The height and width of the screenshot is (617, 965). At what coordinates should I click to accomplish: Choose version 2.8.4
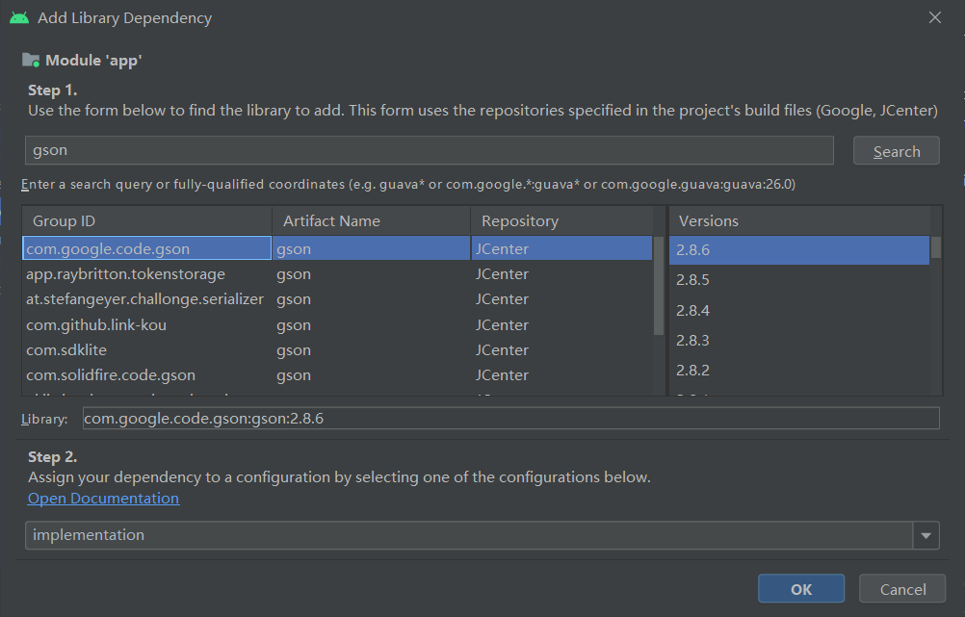798,310
